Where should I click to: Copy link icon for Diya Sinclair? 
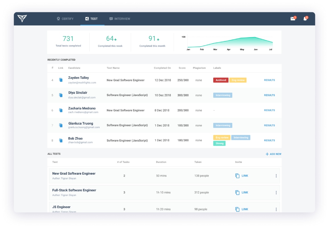(x=61, y=95)
